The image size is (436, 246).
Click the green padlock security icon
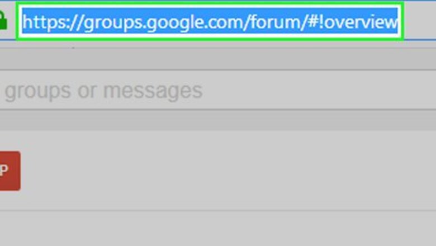pos(3,20)
